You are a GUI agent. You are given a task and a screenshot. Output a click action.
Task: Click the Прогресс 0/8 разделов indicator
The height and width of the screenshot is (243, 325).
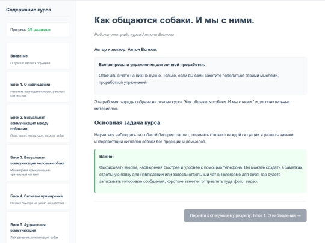(x=38, y=29)
